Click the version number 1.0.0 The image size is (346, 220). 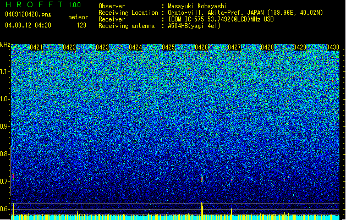(x=75, y=5)
